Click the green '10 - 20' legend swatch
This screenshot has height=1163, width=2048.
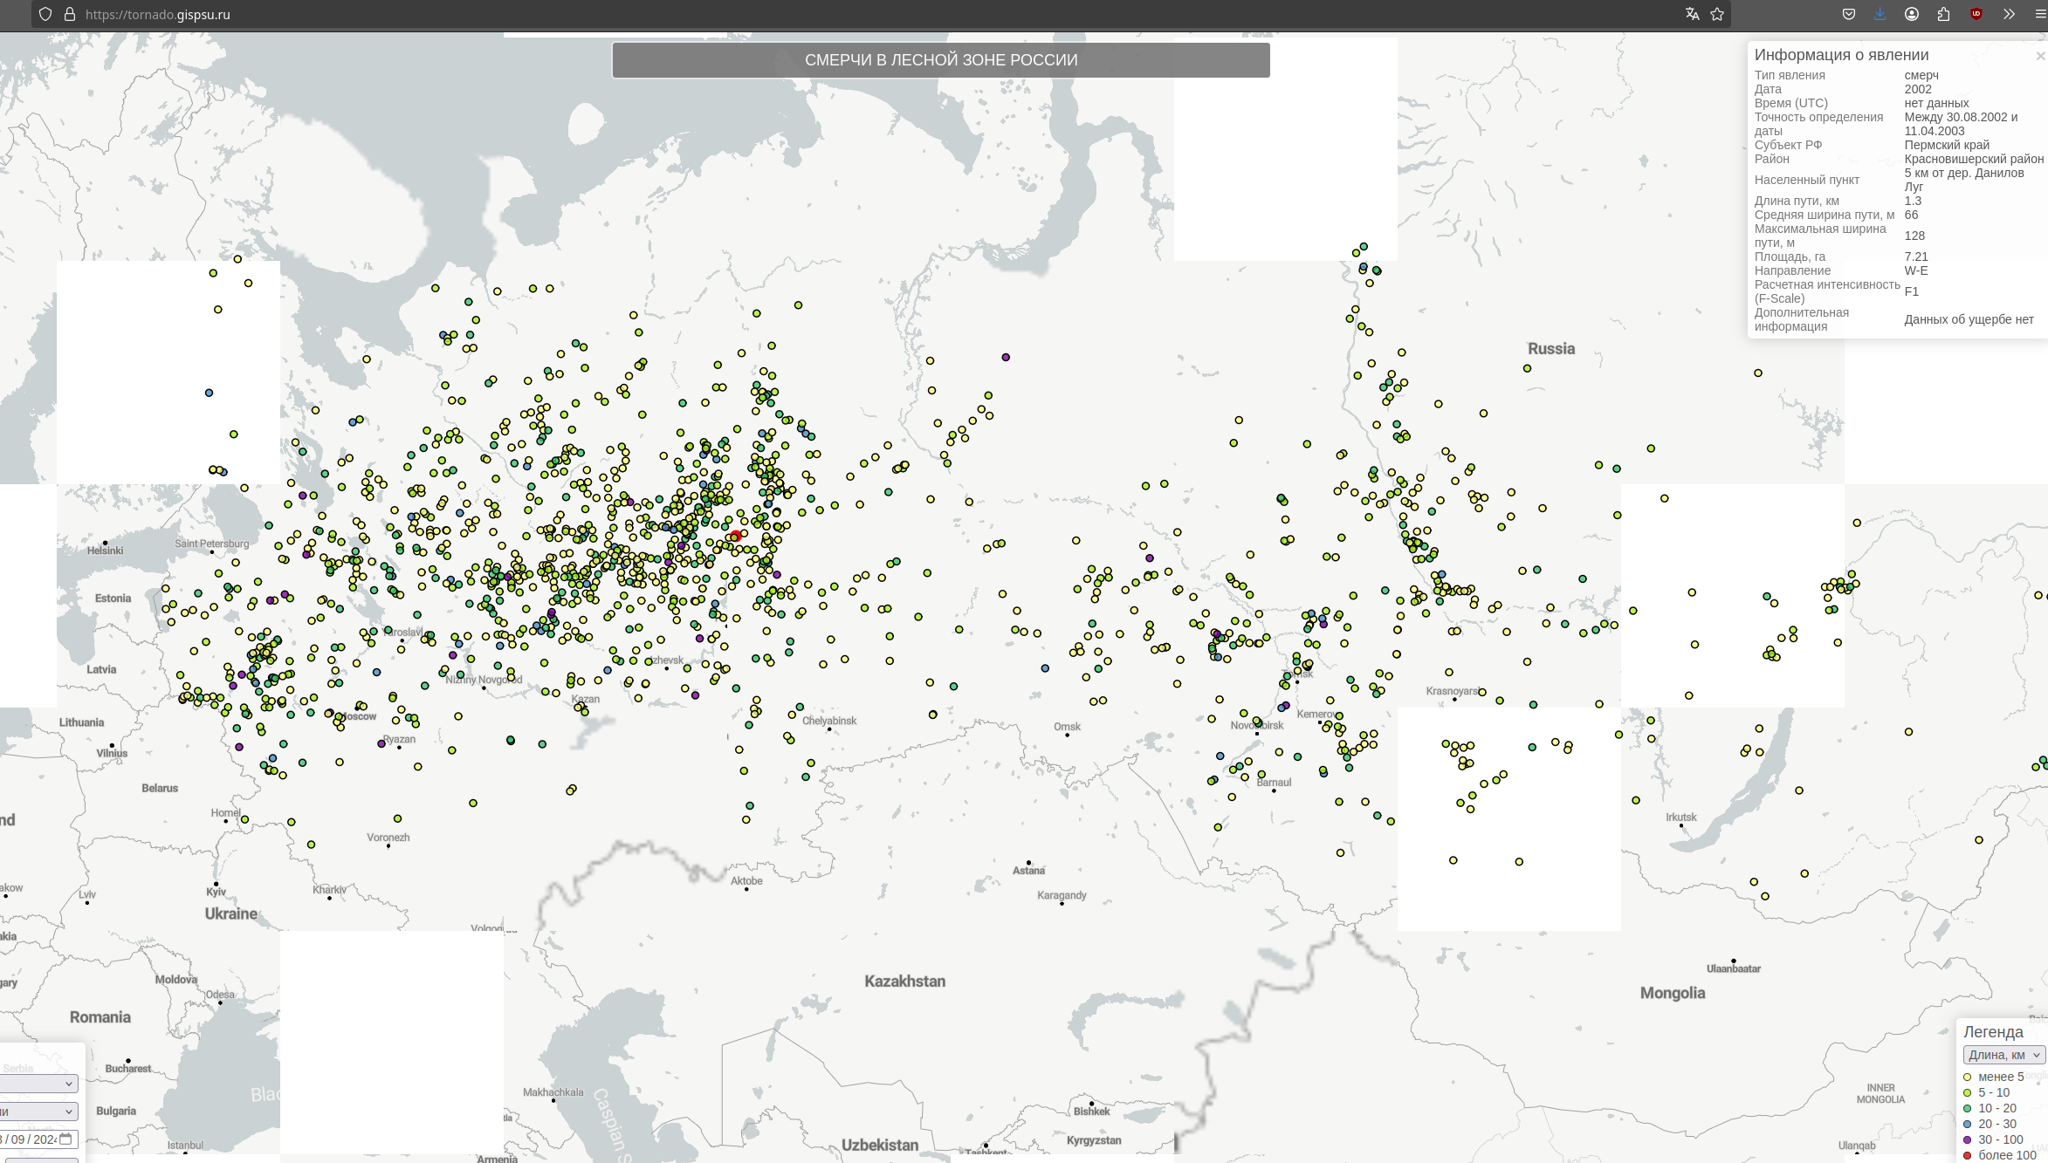[x=1968, y=1108]
